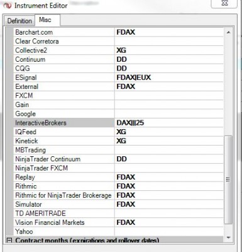242x252 pixels.
Task: Click the vertical scrollbar thumb
Action: [228, 180]
